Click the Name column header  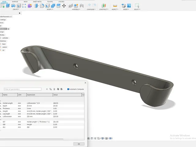[10, 95]
